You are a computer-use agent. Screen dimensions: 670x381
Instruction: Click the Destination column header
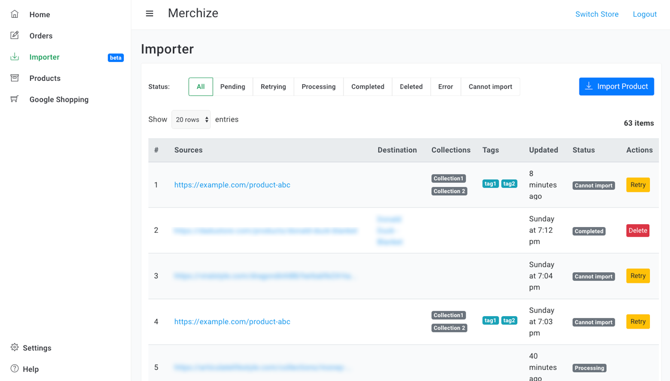[x=397, y=150]
